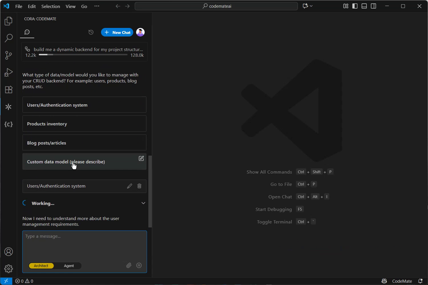
Task: Click the CORA: CODEMATE panel title
Action: (x=40, y=19)
